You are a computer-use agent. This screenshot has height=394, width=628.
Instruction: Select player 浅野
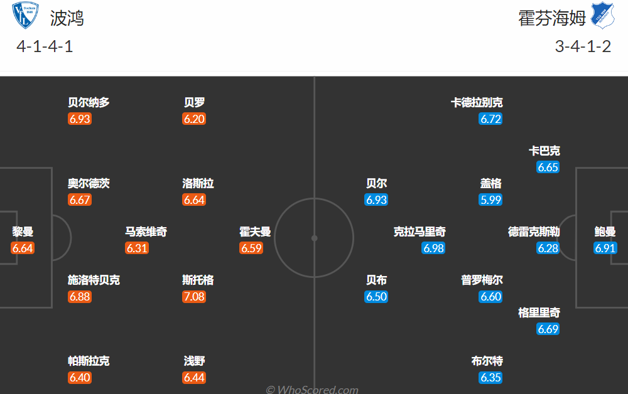coord(194,361)
